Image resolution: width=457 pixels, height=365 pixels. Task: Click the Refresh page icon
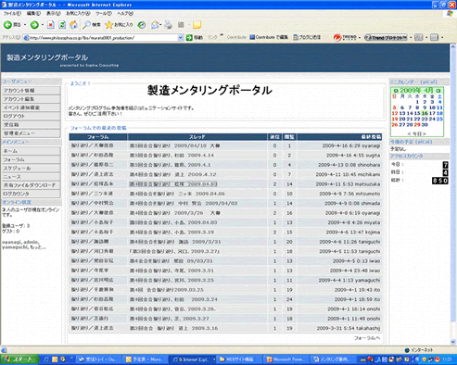[62, 25]
